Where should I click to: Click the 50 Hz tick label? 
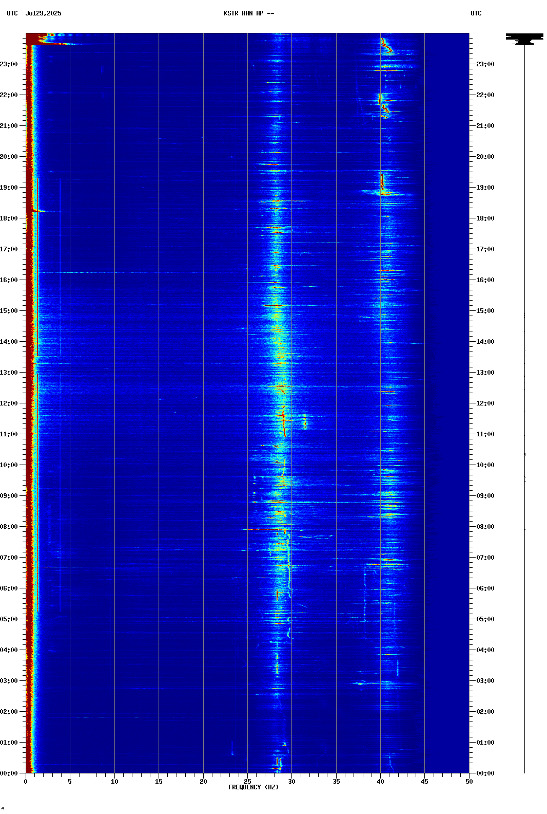(469, 782)
